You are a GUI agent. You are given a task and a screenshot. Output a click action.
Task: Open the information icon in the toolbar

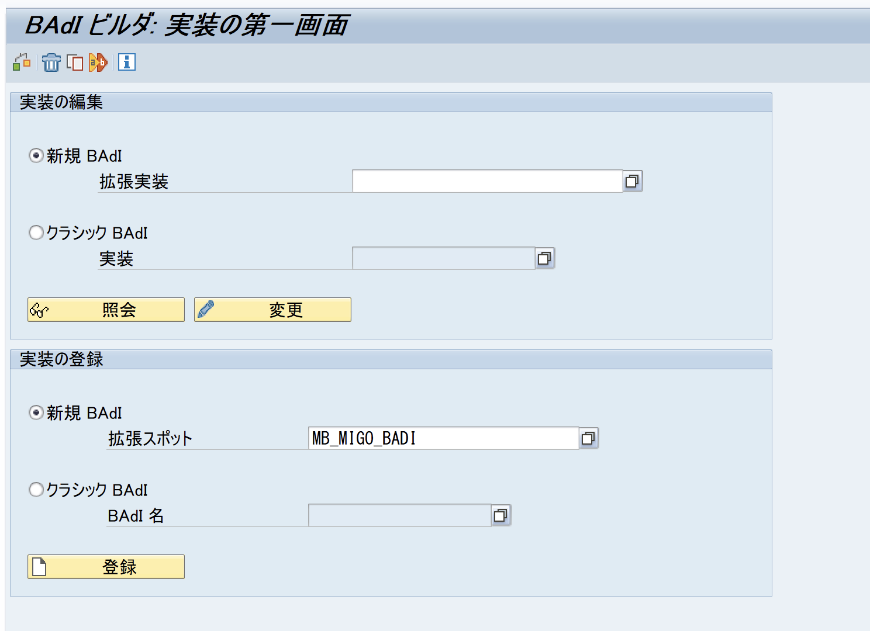[127, 62]
